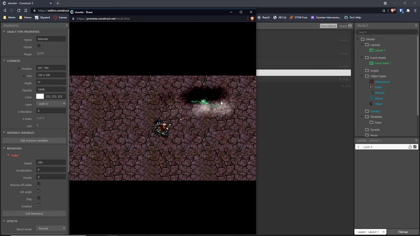Screen dimensions: 420x236
Task: Select the Event sheet 1 icon
Action: click(x=371, y=63)
